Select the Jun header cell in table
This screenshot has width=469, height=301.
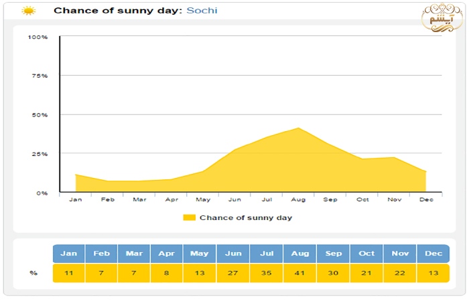pyautogui.click(x=233, y=254)
